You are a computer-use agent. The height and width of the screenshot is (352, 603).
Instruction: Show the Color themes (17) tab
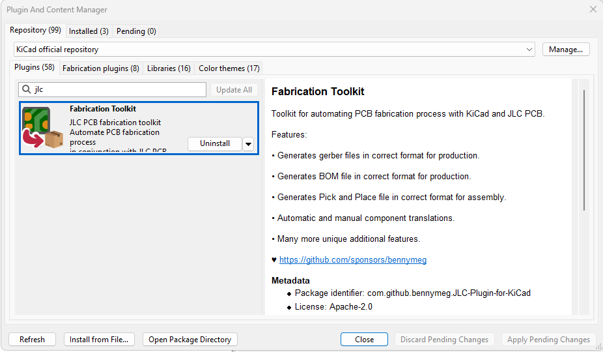pos(229,68)
